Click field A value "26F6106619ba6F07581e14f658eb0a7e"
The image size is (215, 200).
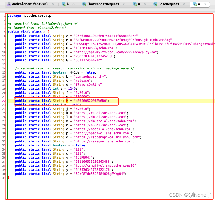(x=106, y=36)
